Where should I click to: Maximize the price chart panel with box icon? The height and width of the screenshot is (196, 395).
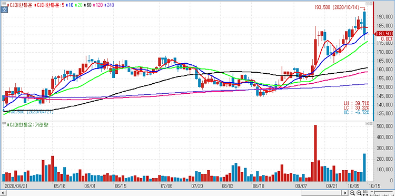click(371, 4)
